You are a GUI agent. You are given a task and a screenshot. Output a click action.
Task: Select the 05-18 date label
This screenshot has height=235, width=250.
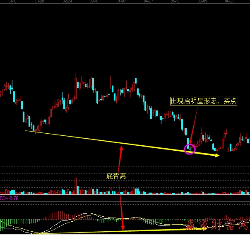pyautogui.click(x=175, y=2)
